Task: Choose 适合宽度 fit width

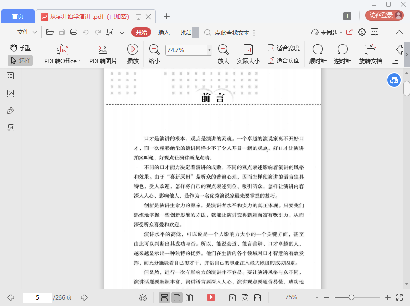Action: 284,48
